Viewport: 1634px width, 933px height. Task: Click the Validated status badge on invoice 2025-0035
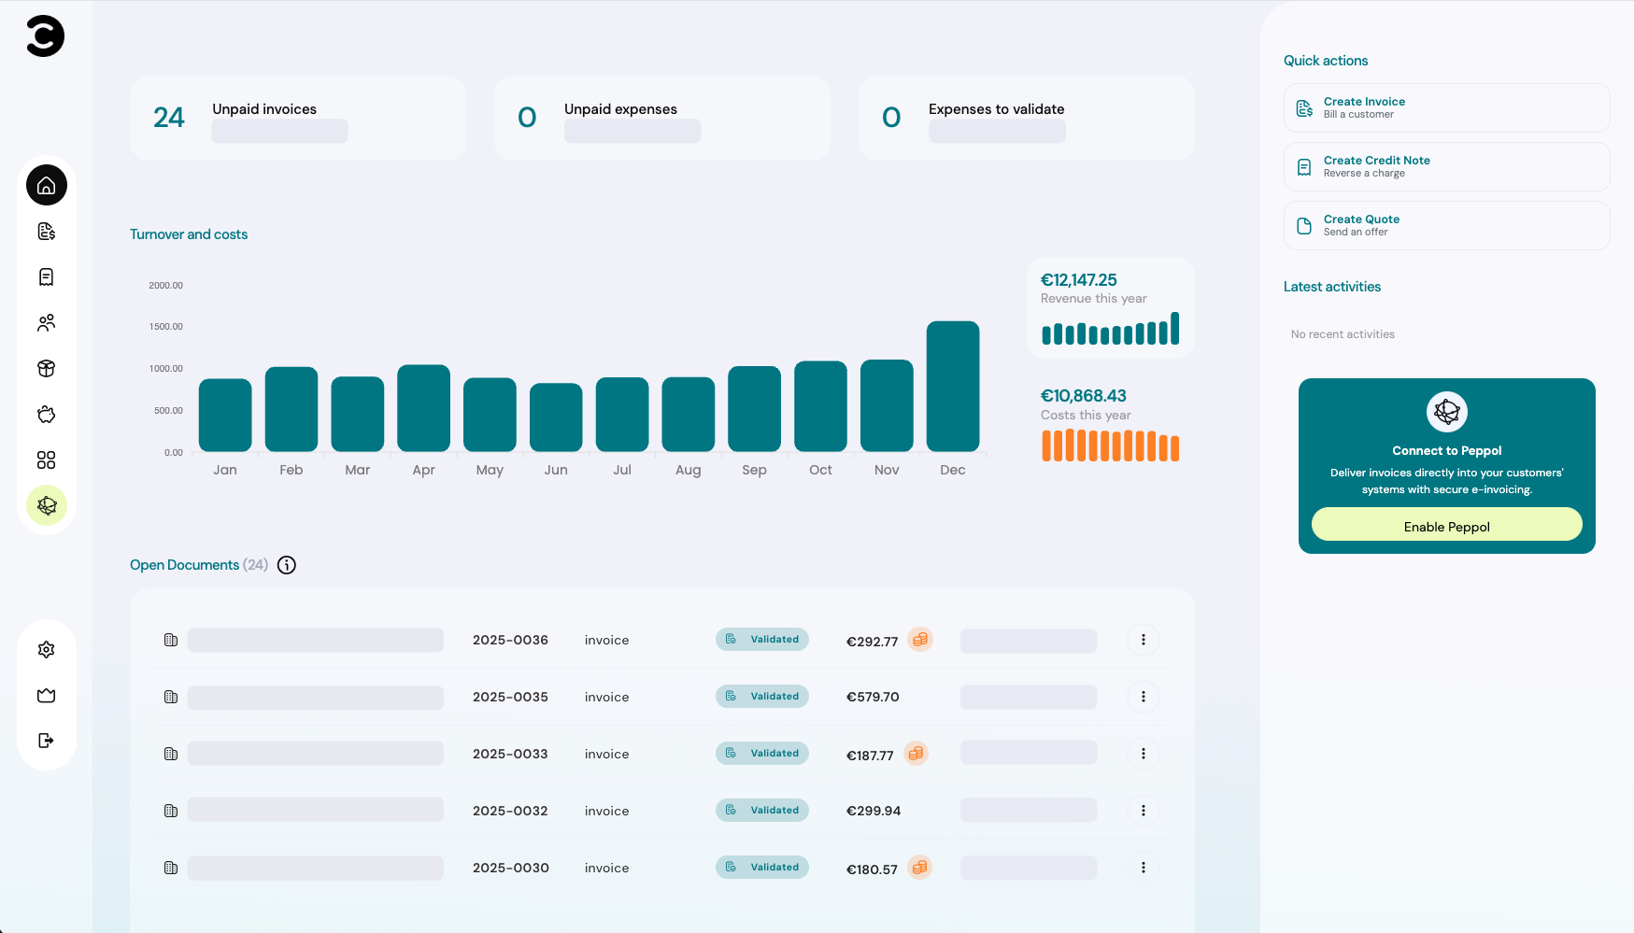[761, 696]
